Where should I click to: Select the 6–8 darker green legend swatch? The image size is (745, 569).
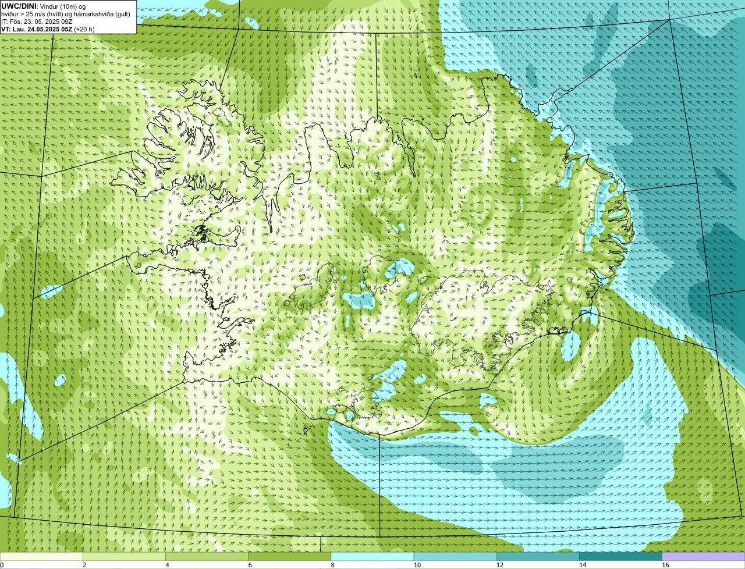290,556
